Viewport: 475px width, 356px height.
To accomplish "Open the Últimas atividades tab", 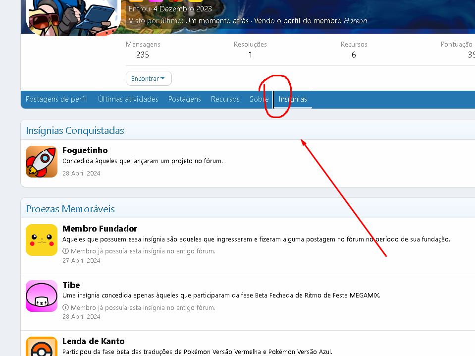I will [x=128, y=99].
